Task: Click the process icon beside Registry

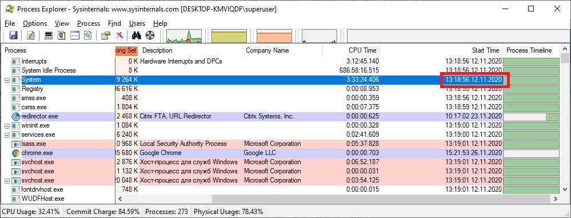Action: click(15, 89)
